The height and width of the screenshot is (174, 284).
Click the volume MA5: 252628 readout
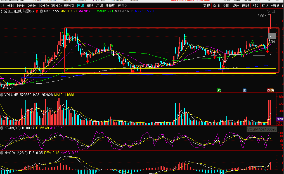[x=43, y=95]
